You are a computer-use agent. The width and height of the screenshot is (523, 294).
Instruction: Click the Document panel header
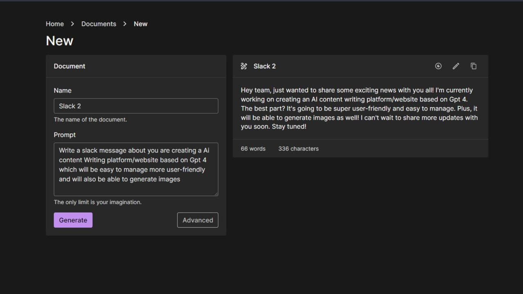coord(69,66)
